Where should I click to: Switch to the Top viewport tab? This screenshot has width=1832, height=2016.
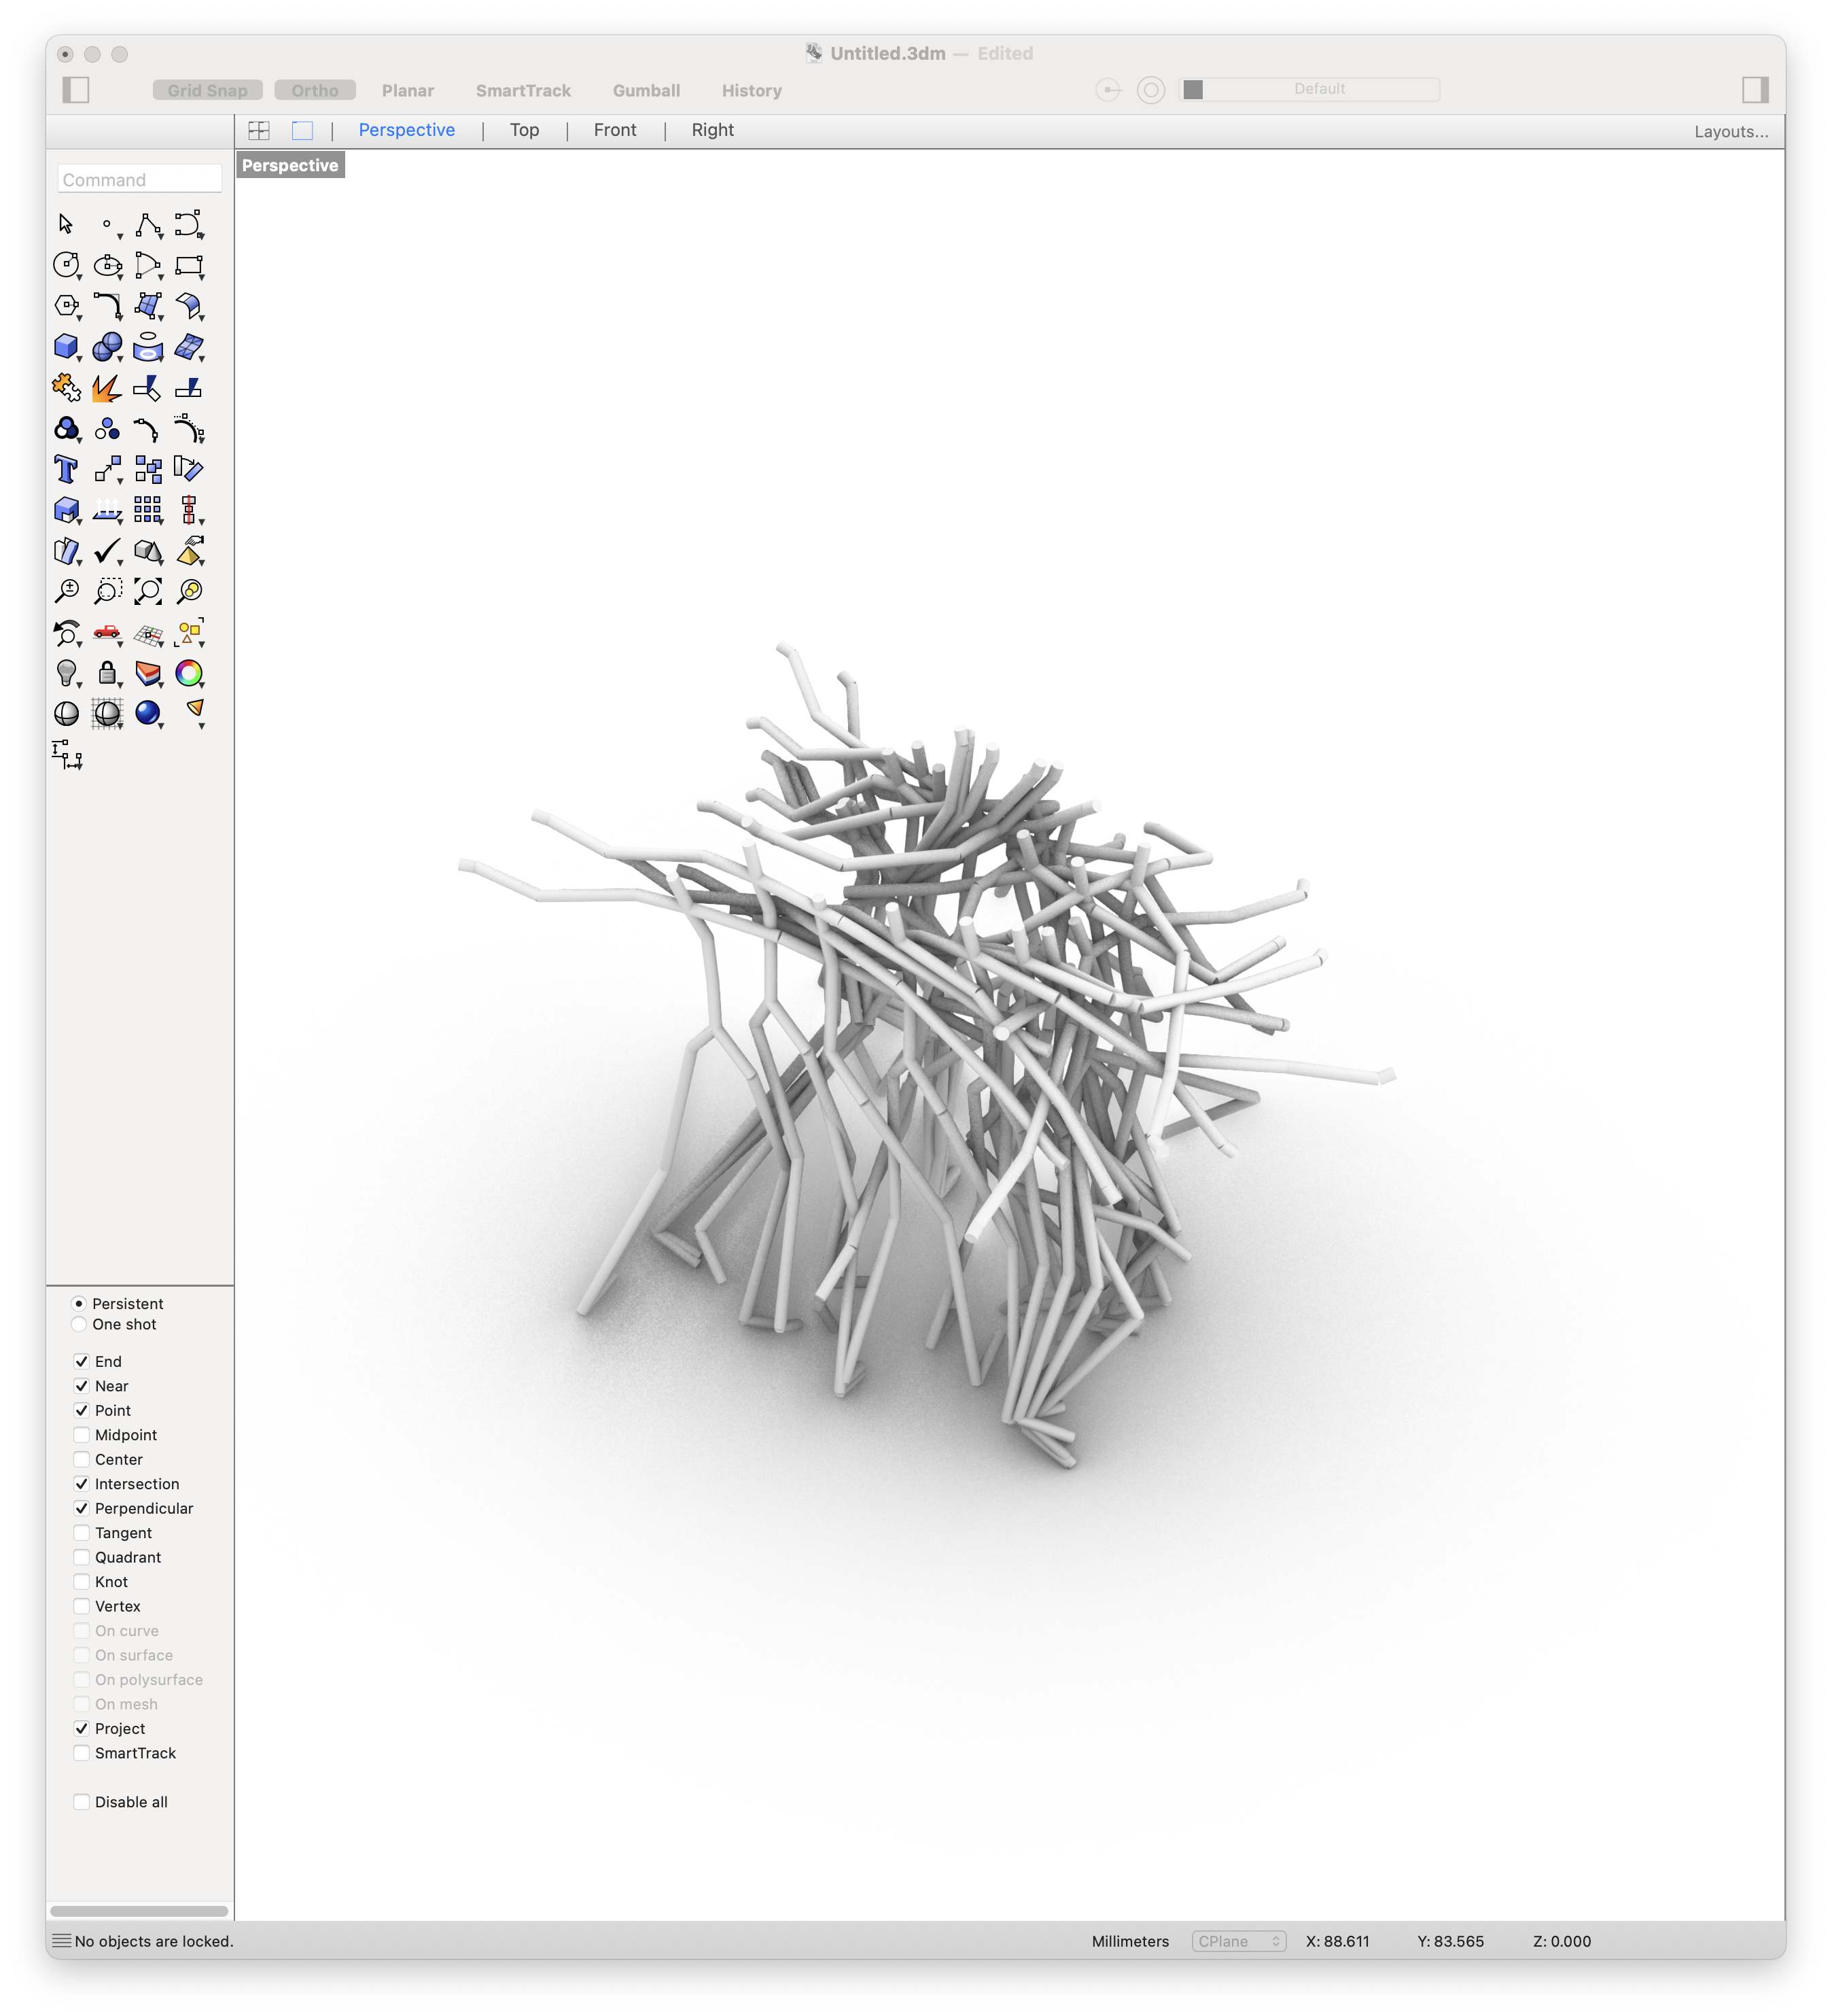(522, 128)
